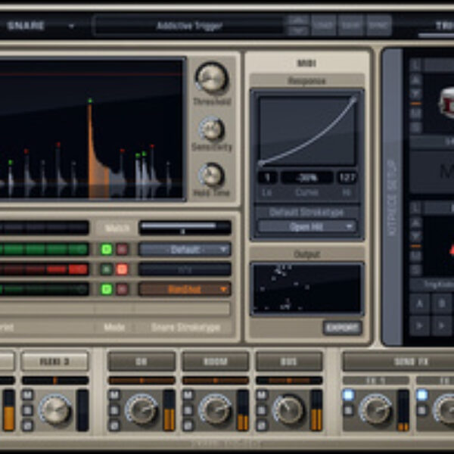Viewport: 454px width, 454px height.
Task: Select the FLEXI 3 channel tab
Action: click(x=54, y=362)
